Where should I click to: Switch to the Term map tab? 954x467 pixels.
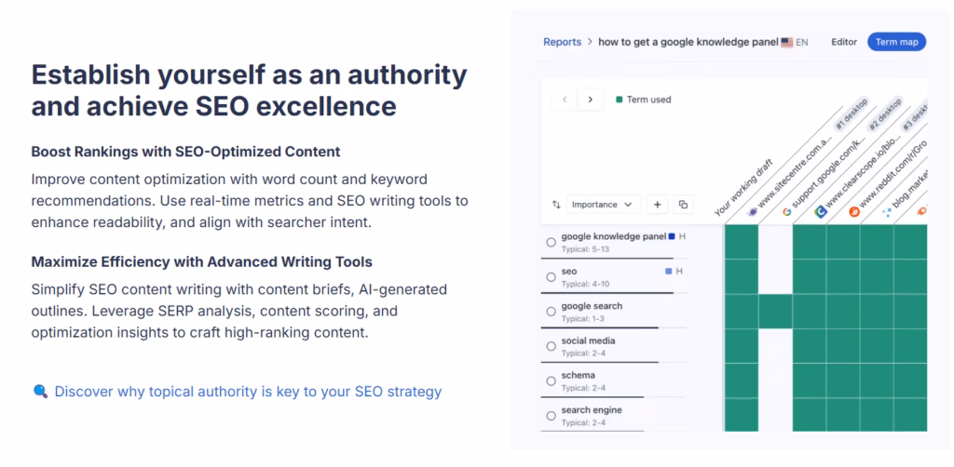(896, 42)
